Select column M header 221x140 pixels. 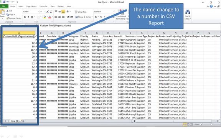pos(164,33)
